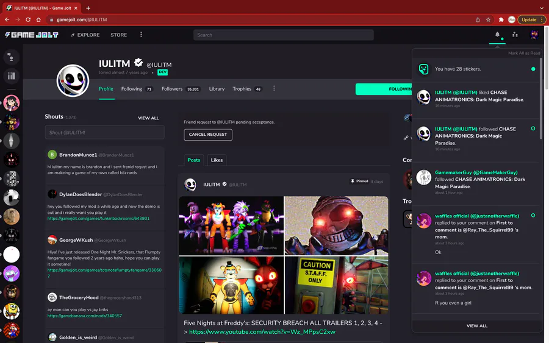549x343 pixels.
Task: Click the browser address bar
Action: pos(259,19)
